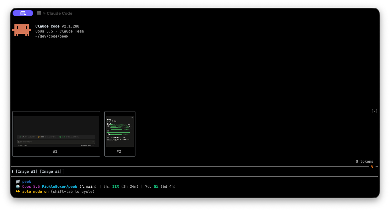Click the fast-forward arrows before auto mode
390x211 pixels.
18,192
